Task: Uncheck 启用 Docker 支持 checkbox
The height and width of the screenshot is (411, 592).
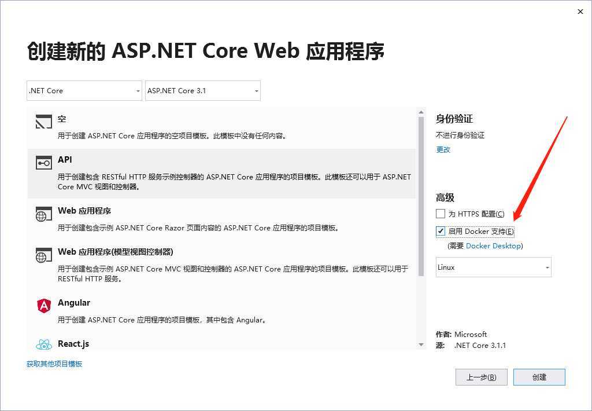Action: click(440, 231)
